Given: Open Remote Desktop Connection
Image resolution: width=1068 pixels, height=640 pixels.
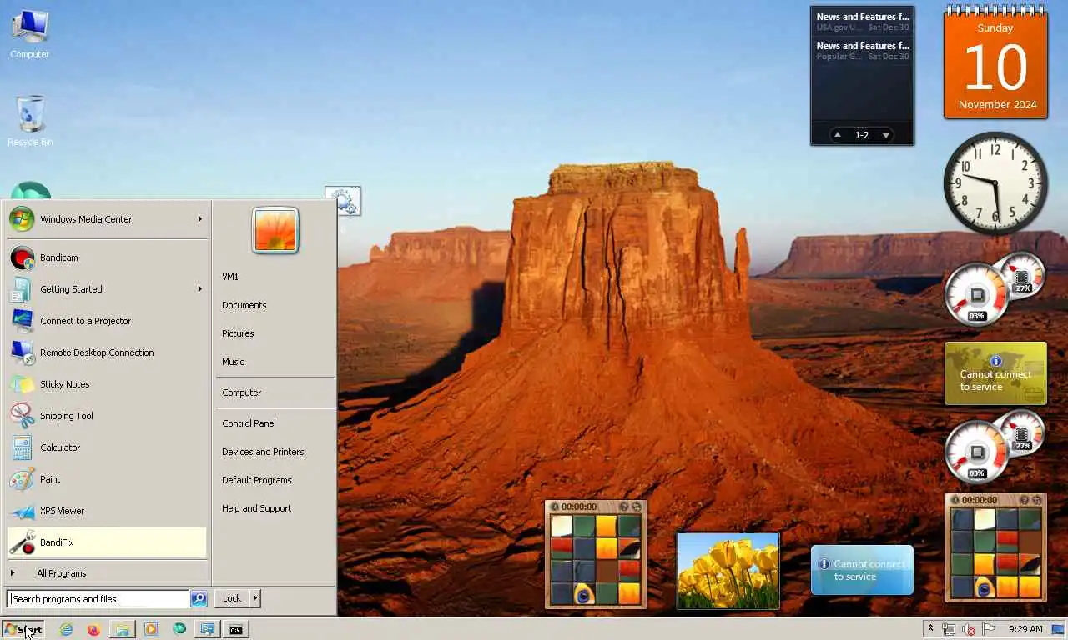Looking at the screenshot, I should click(x=107, y=352).
